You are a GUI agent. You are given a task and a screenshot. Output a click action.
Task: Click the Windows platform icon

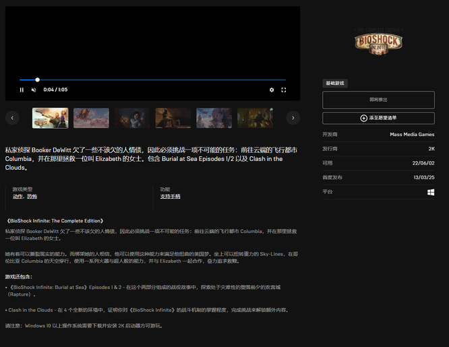pos(431,192)
